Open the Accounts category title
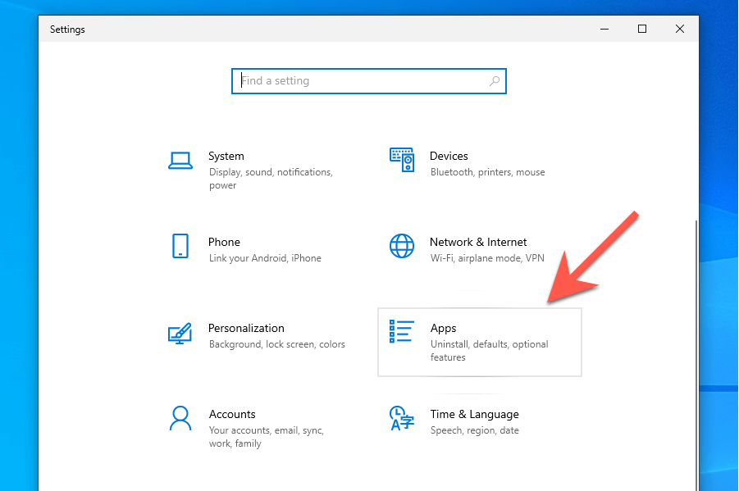Screen dimensions: 739x491 pyautogui.click(x=232, y=414)
